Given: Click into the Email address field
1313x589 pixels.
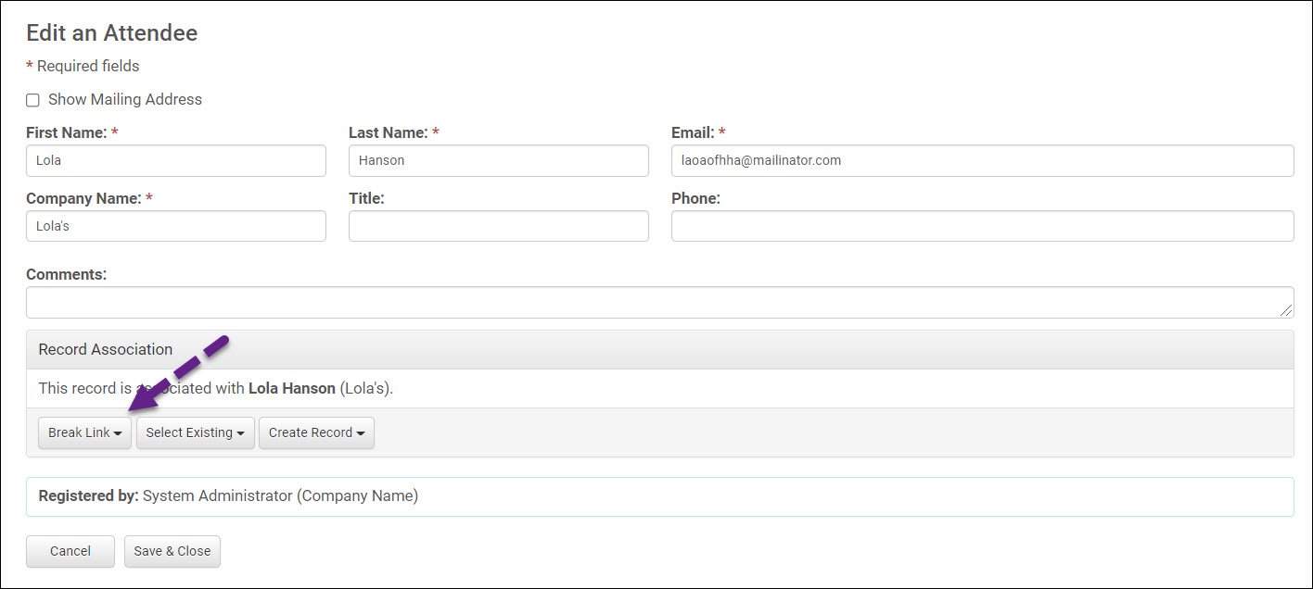Looking at the screenshot, I should 982,160.
